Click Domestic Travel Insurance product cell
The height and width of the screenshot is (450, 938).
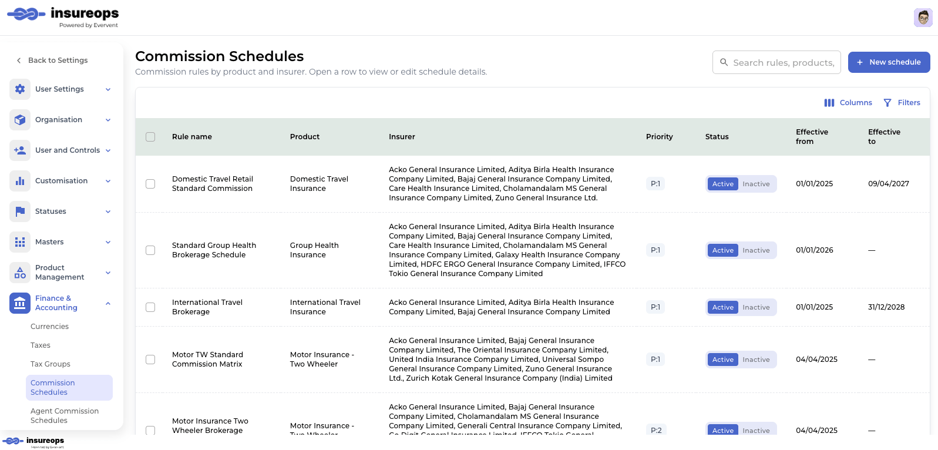pyautogui.click(x=319, y=184)
